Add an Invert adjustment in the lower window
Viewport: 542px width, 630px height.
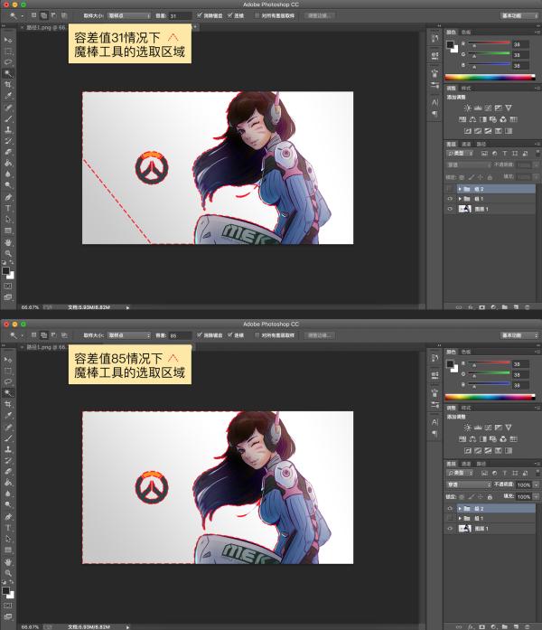point(468,450)
